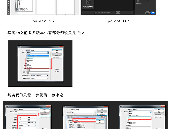
Task: Click Cancel button behind save-preset dialog in bottom-middle
Action: [x=102, y=112]
